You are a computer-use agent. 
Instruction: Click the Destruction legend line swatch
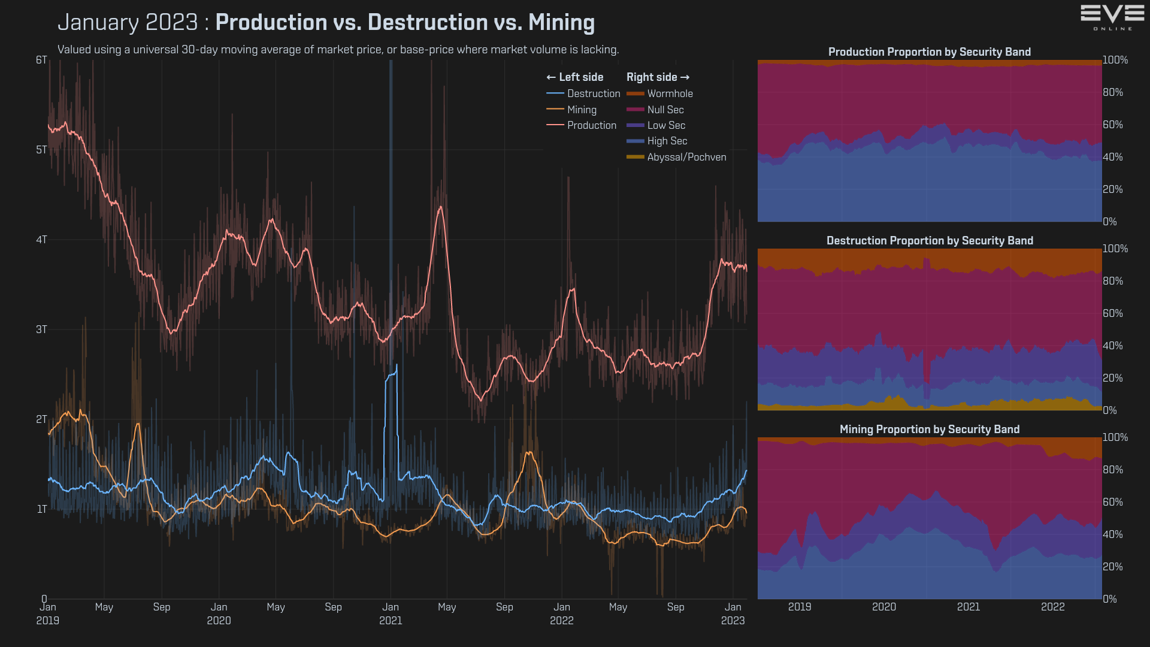[555, 93]
